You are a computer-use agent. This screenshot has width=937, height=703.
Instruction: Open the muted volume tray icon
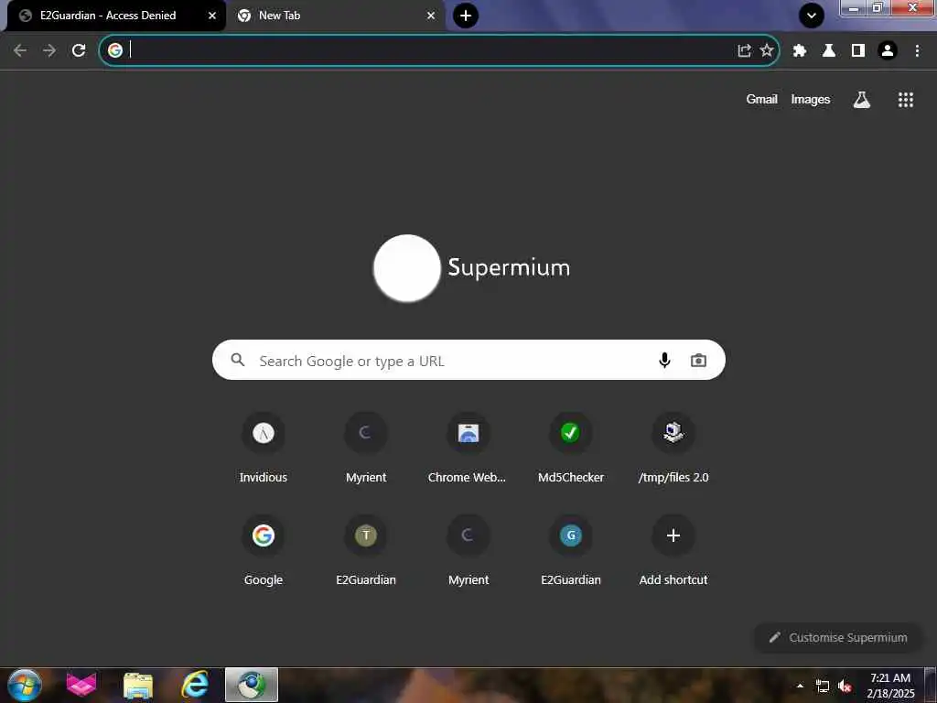pyautogui.click(x=845, y=686)
